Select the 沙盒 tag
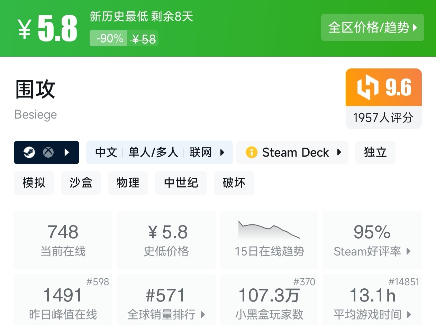 pos(81,183)
